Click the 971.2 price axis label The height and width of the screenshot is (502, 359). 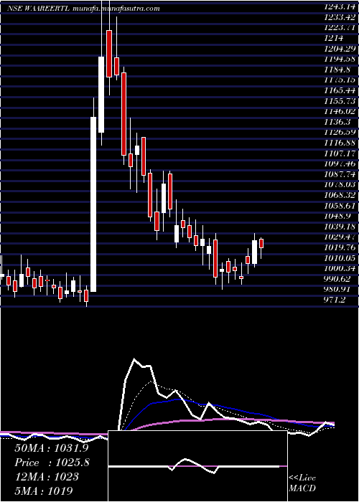(335, 300)
